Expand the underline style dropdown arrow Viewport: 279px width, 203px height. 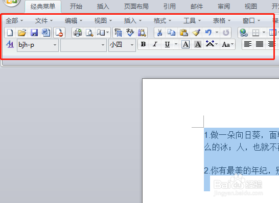[176, 44]
